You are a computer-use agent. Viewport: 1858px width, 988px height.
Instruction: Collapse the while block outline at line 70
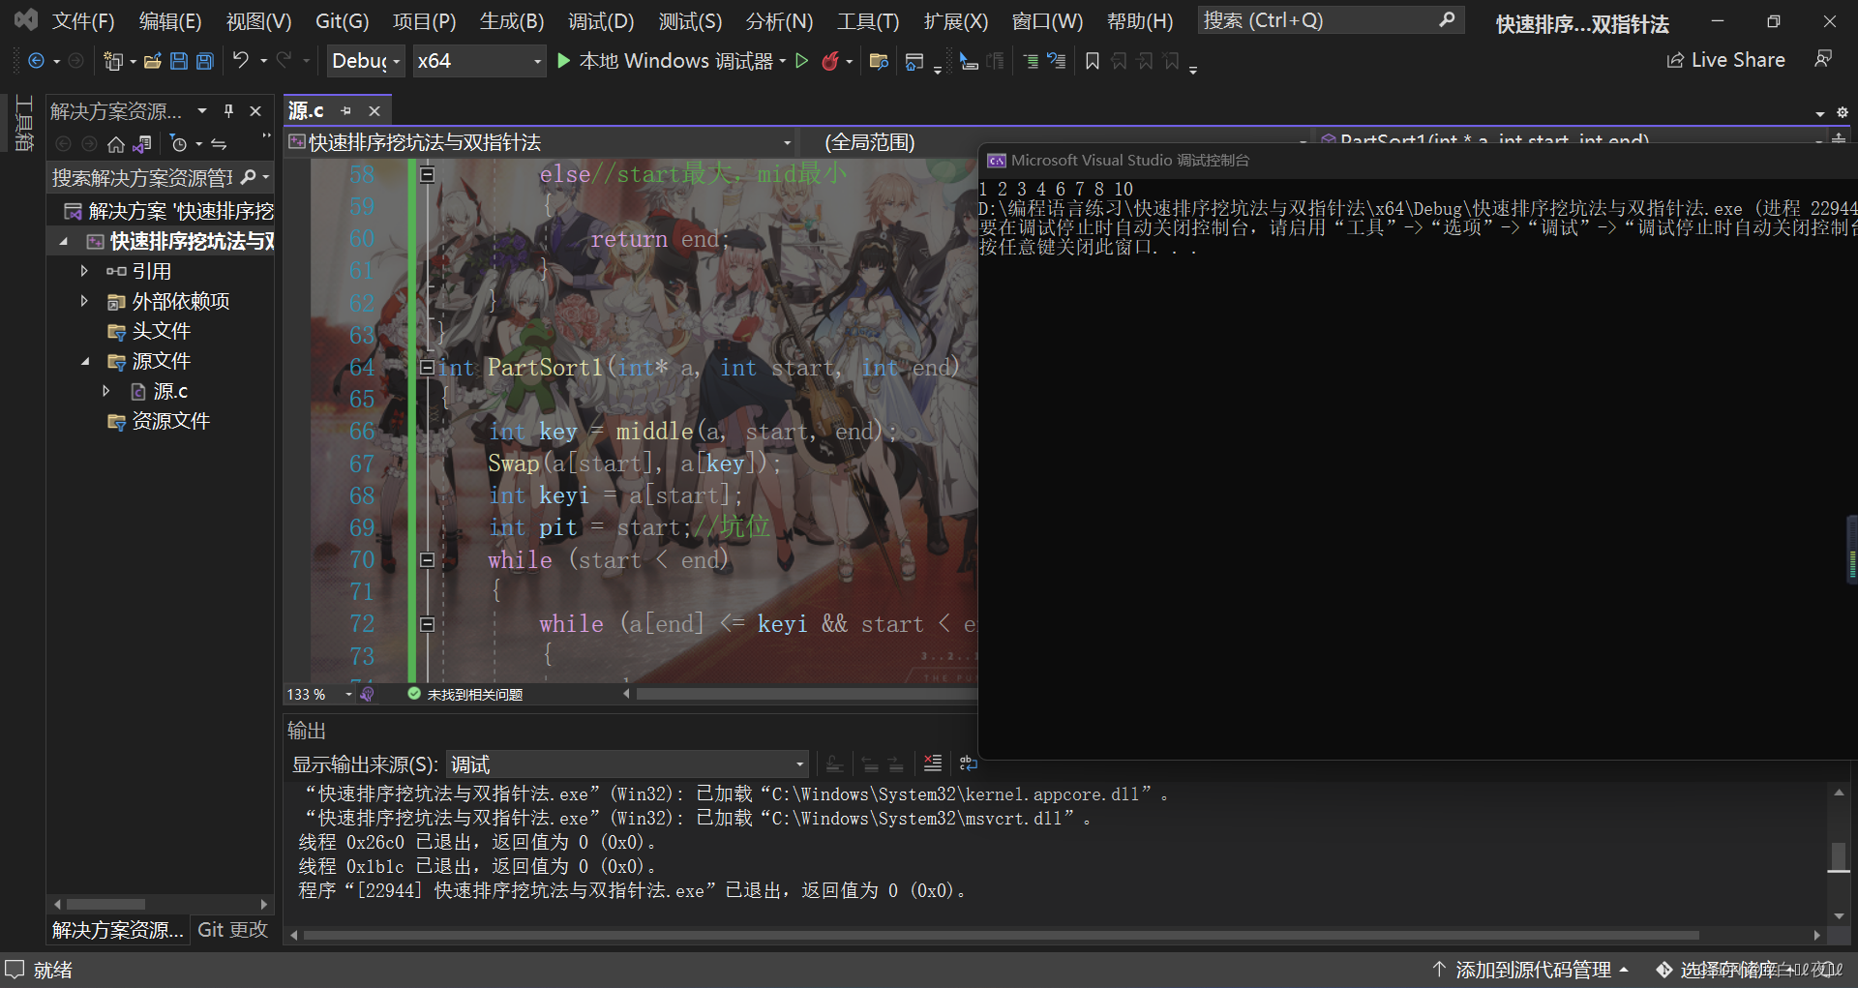coord(427,559)
